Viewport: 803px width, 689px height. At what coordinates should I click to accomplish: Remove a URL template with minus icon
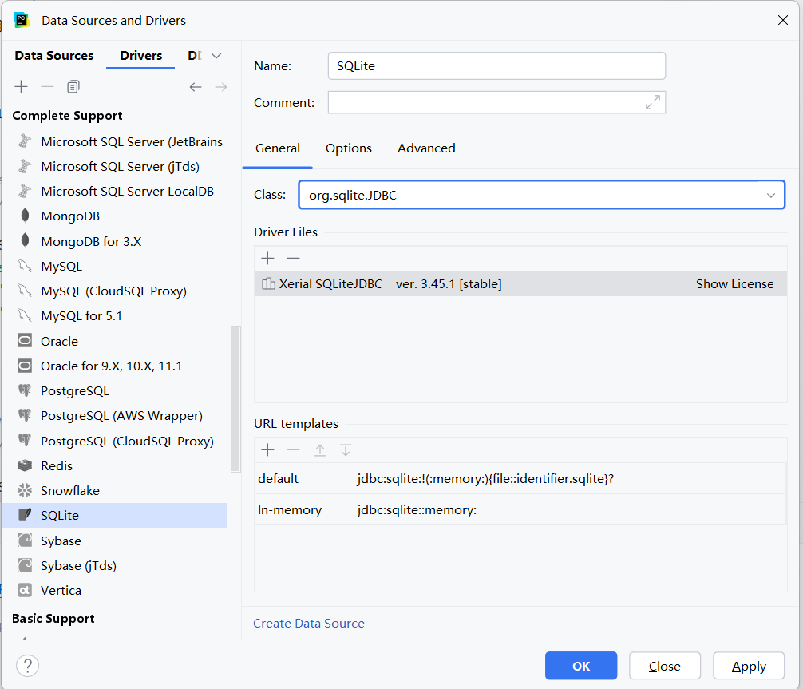coord(293,449)
